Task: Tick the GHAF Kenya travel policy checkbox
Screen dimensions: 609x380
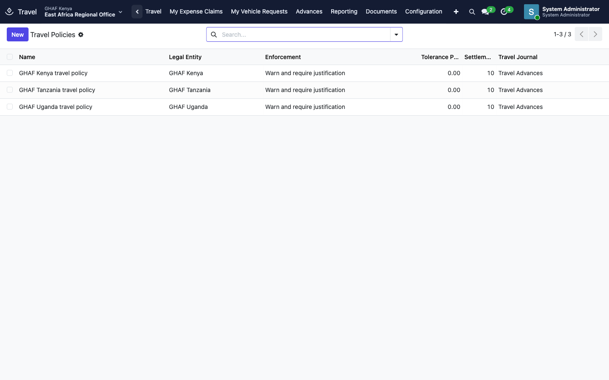Action: pyautogui.click(x=10, y=73)
